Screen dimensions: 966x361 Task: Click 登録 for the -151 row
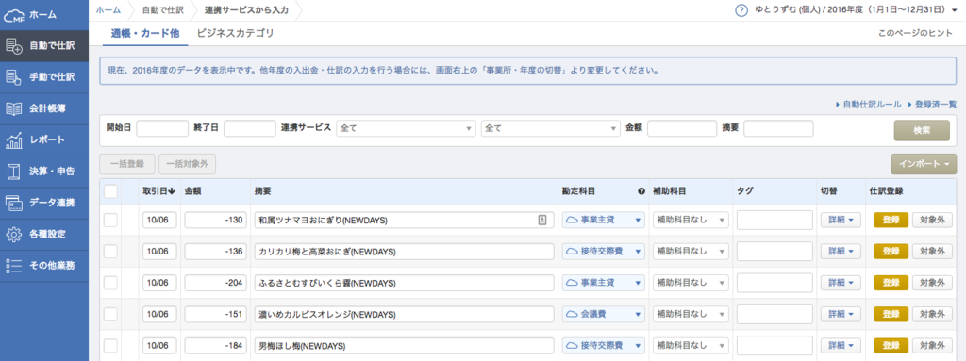[x=891, y=314]
